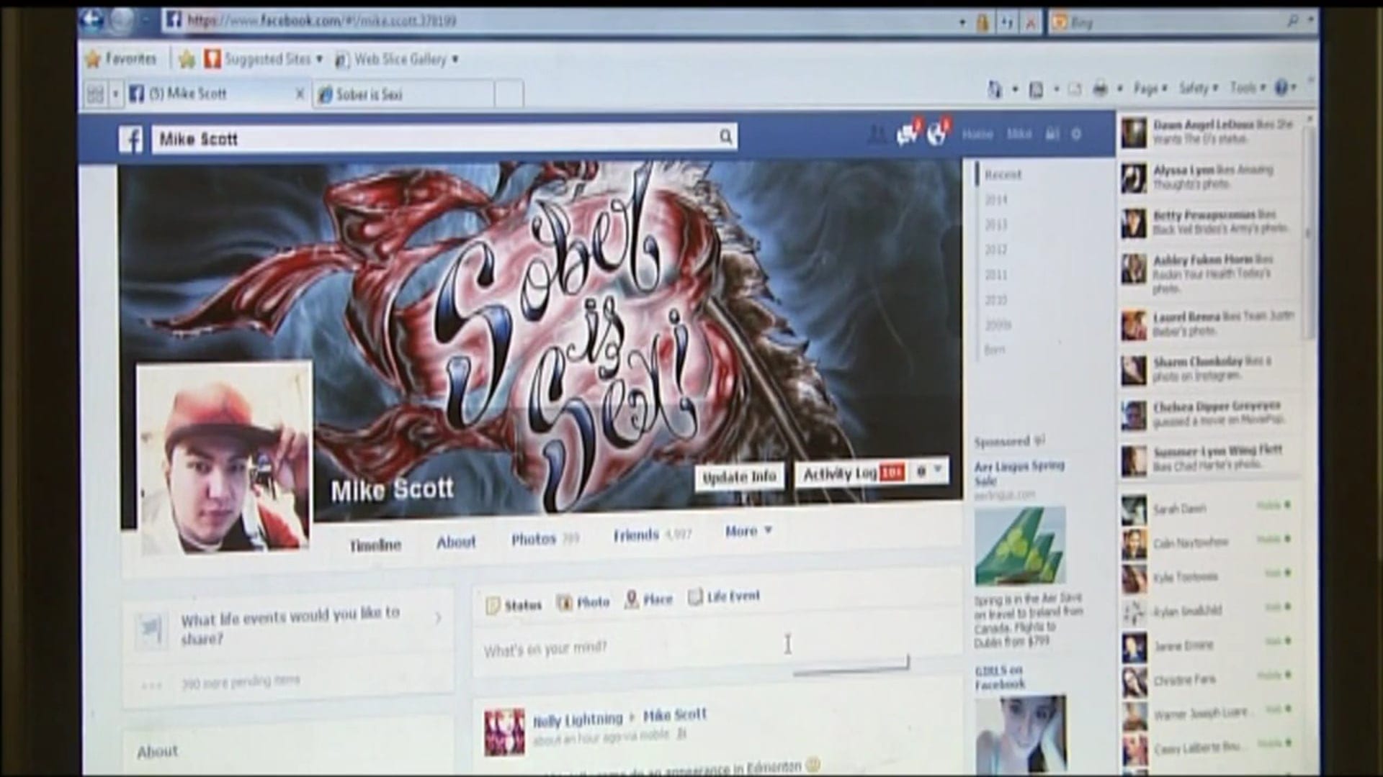
Task: Open a new blank browser tab
Action: [x=509, y=94]
